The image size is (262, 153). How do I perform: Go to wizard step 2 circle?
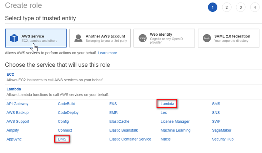pos(227,7)
